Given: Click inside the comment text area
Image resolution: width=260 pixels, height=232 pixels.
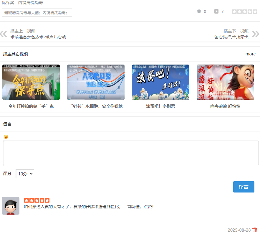Looking at the screenshot, I should (x=131, y=153).
